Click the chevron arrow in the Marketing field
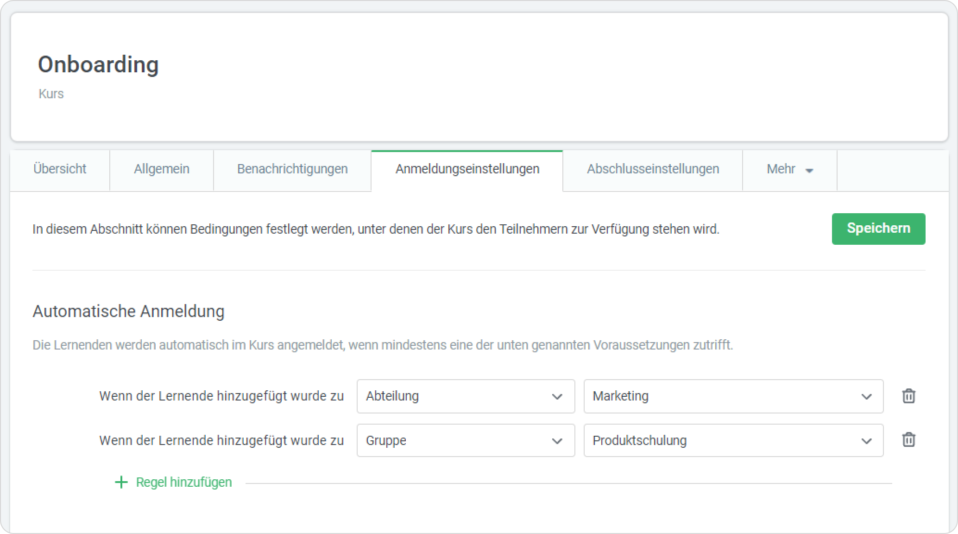The width and height of the screenshot is (958, 534). click(x=866, y=397)
